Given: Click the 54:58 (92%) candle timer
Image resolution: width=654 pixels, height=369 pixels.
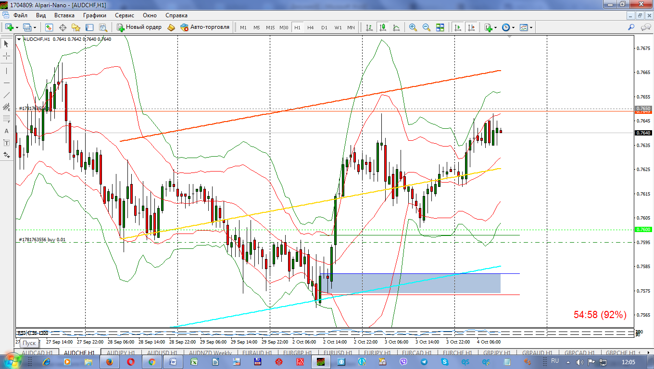Looking at the screenshot, I should (x=600, y=315).
